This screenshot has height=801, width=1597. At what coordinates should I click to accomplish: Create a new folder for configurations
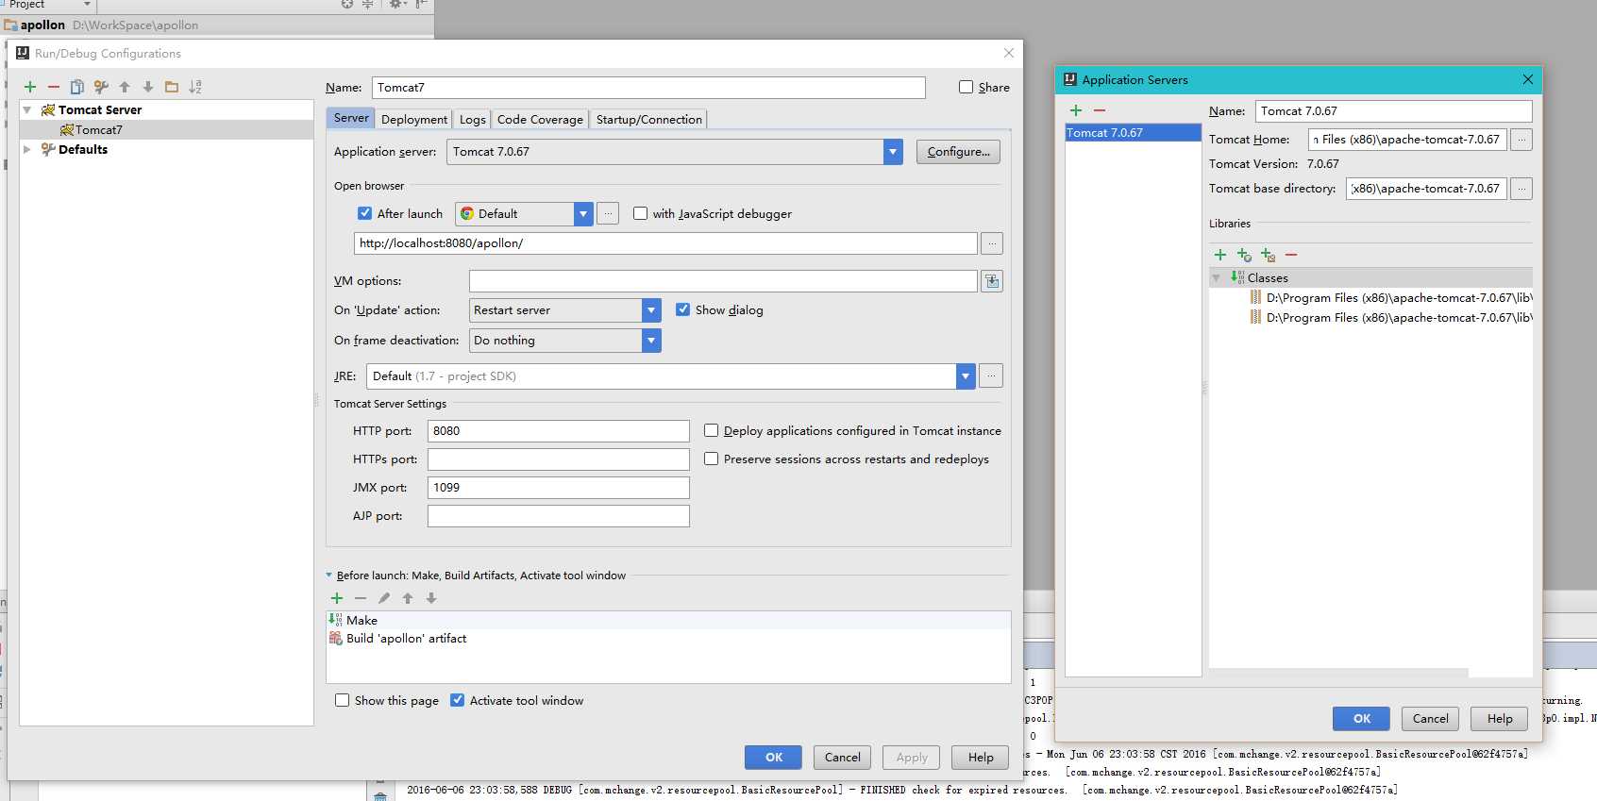tap(172, 87)
